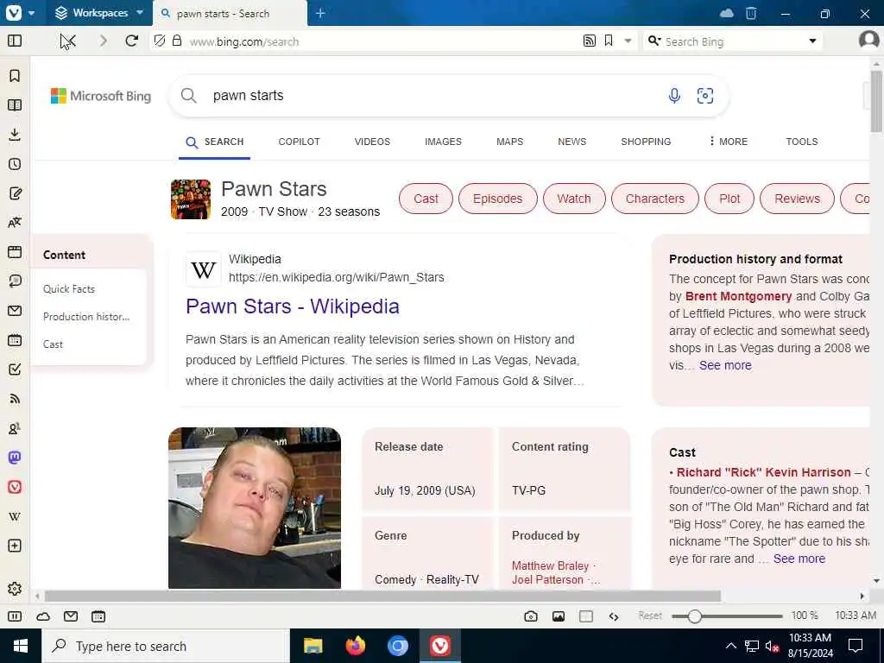
Task: Open Bing visual search camera icon
Action: point(704,95)
